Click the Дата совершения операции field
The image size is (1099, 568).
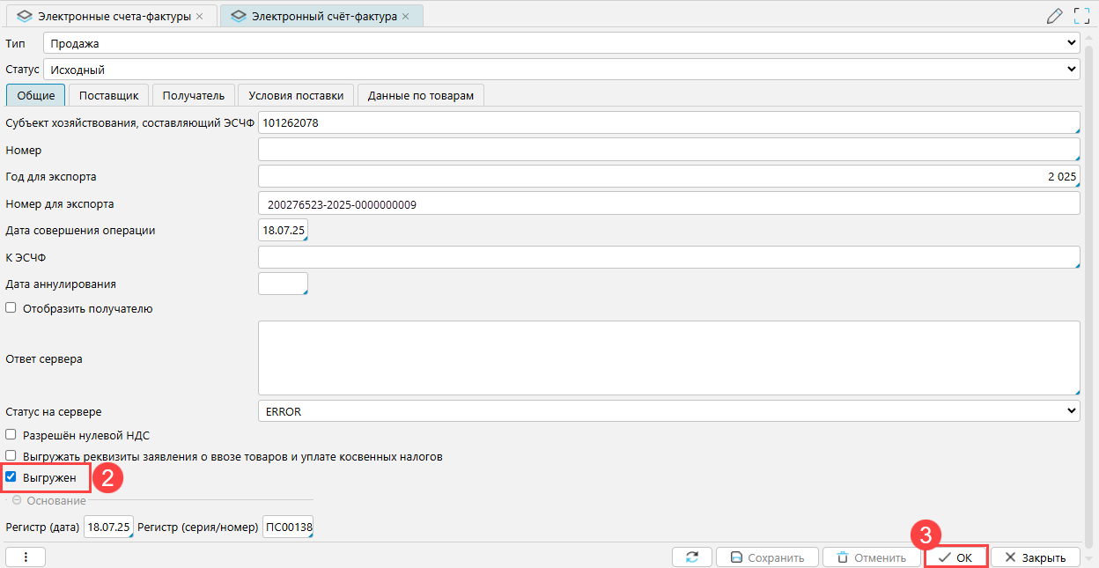pos(282,231)
